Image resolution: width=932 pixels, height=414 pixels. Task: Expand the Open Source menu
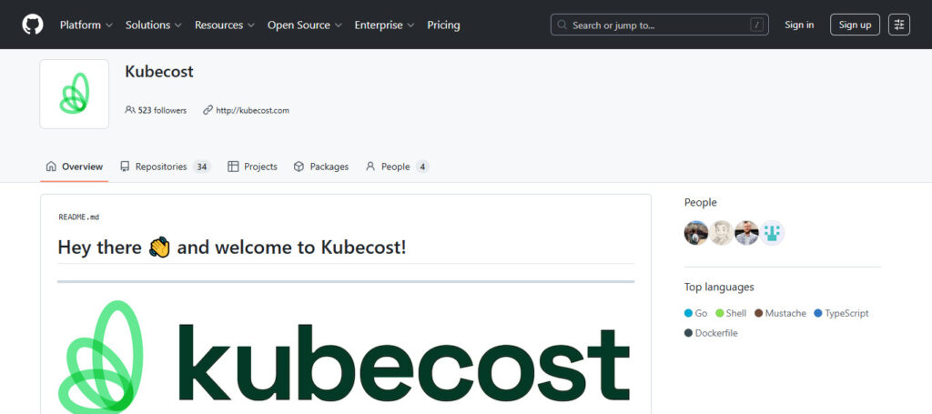(304, 25)
